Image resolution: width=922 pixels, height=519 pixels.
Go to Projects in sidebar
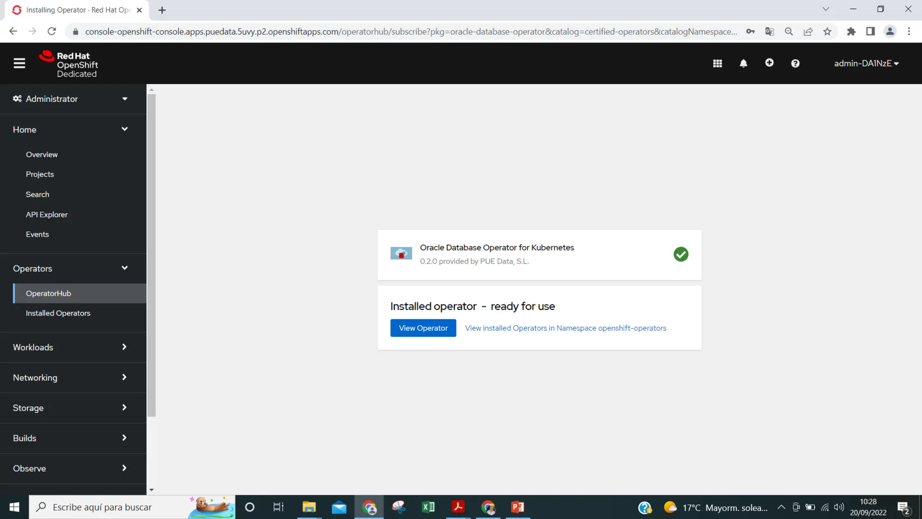[x=40, y=174]
